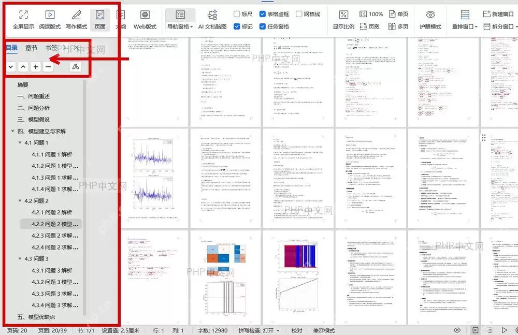The image size is (518, 335).
Task: Click the navigation pane vertical scrollbar
Action: (84, 198)
